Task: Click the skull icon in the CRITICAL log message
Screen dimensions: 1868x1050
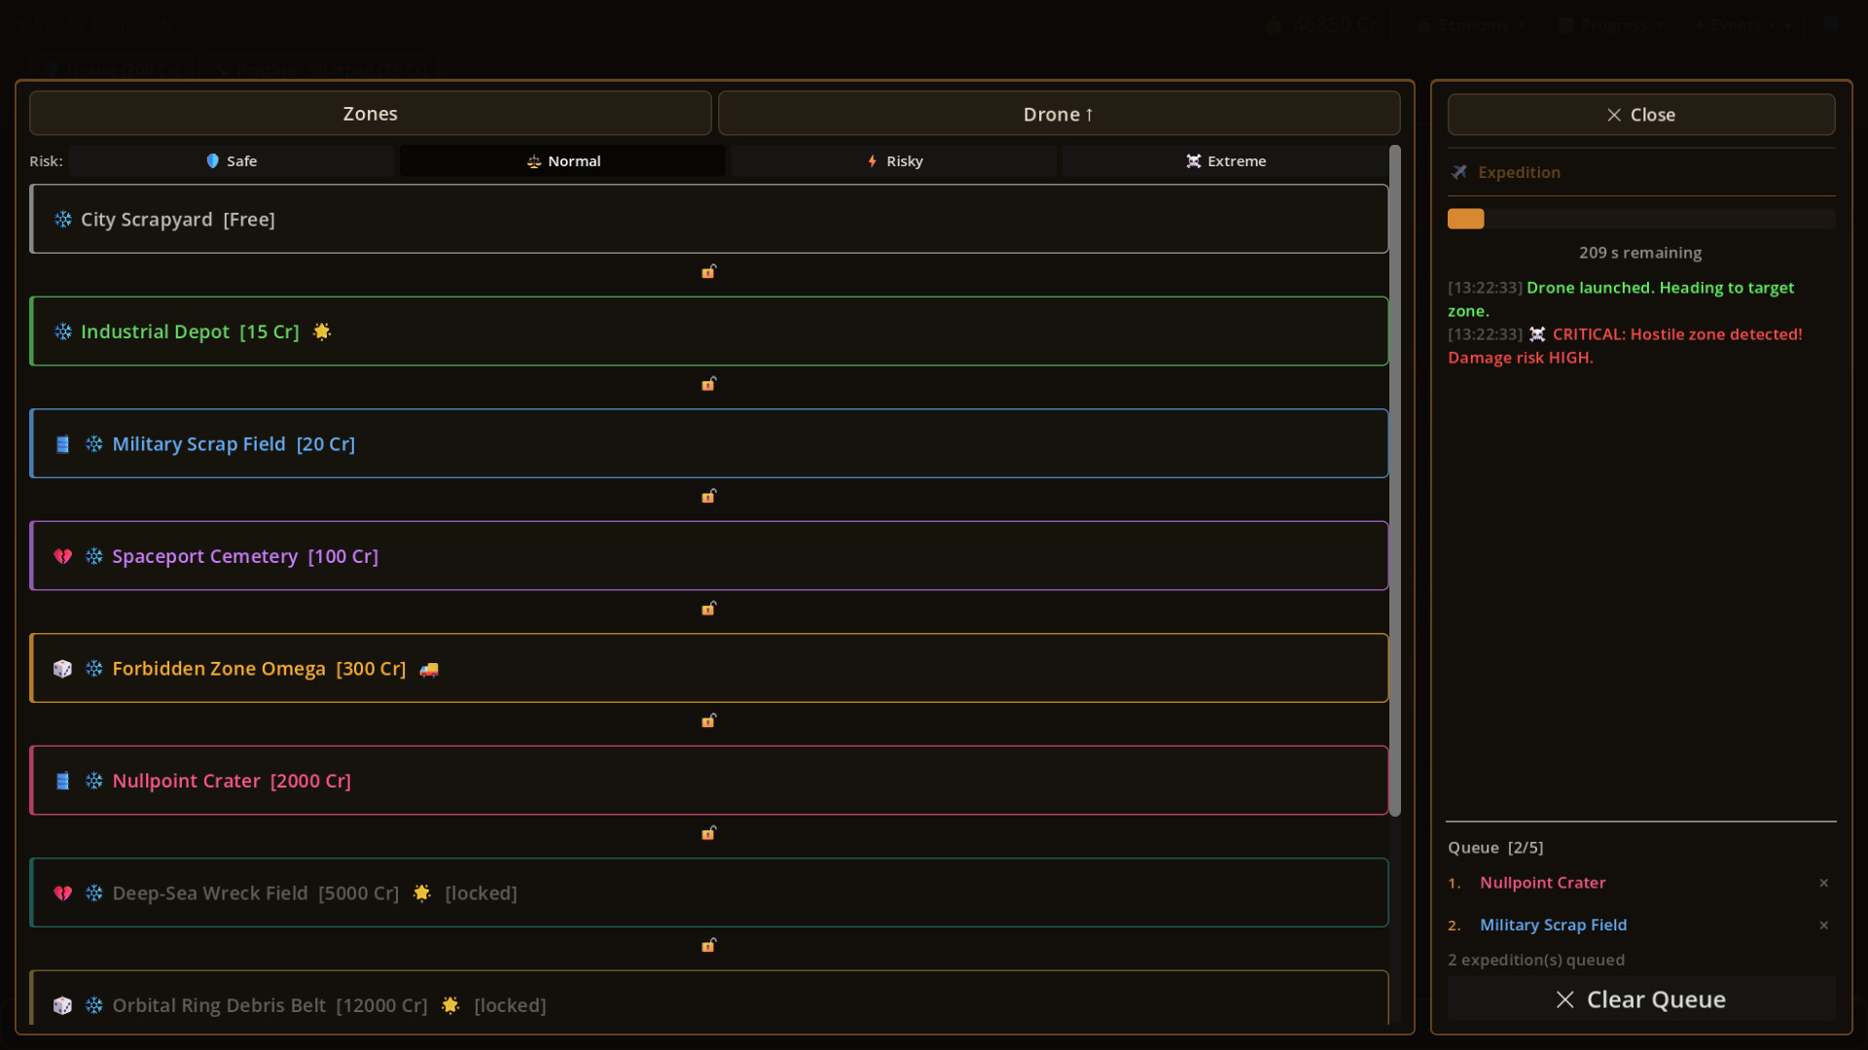Action: 1537,334
